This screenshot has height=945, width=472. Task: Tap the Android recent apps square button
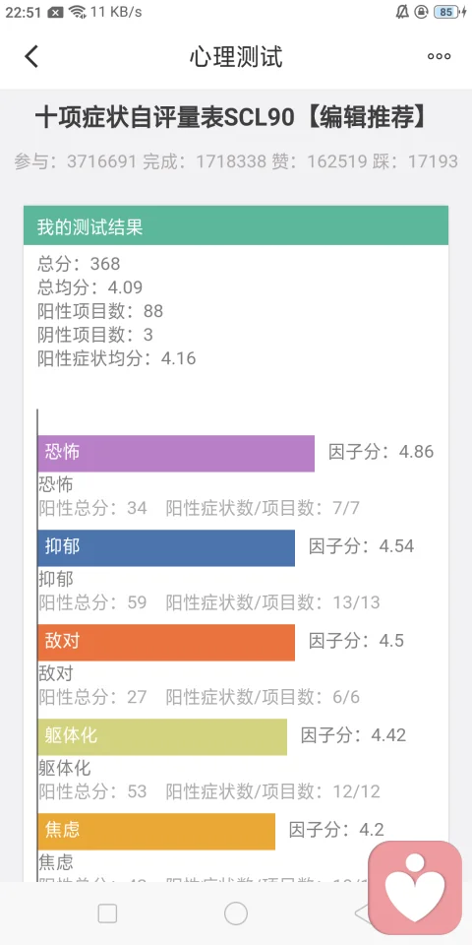pyautogui.click(x=107, y=913)
